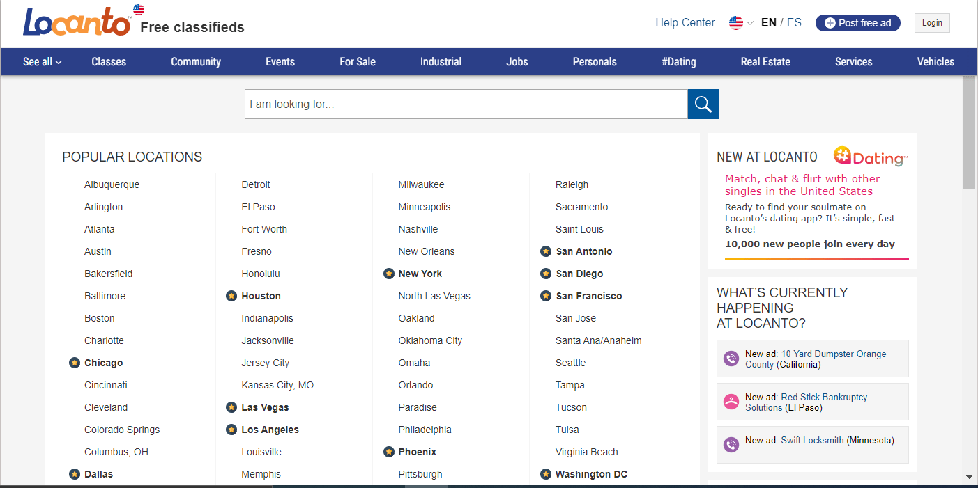Expand the See all categories menu
This screenshot has width=978, height=488.
[x=43, y=62]
